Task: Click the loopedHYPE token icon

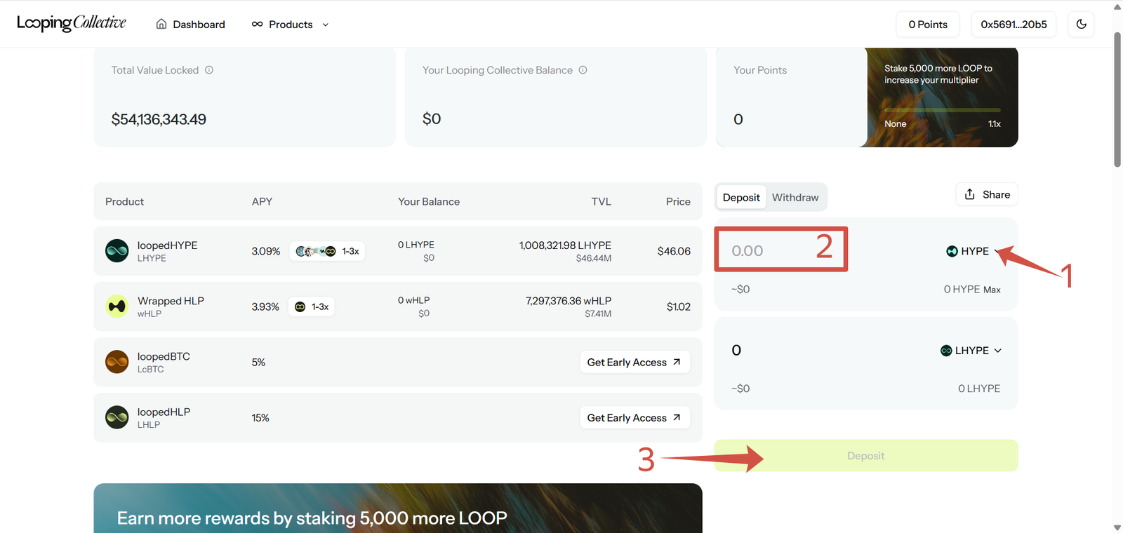Action: [117, 251]
